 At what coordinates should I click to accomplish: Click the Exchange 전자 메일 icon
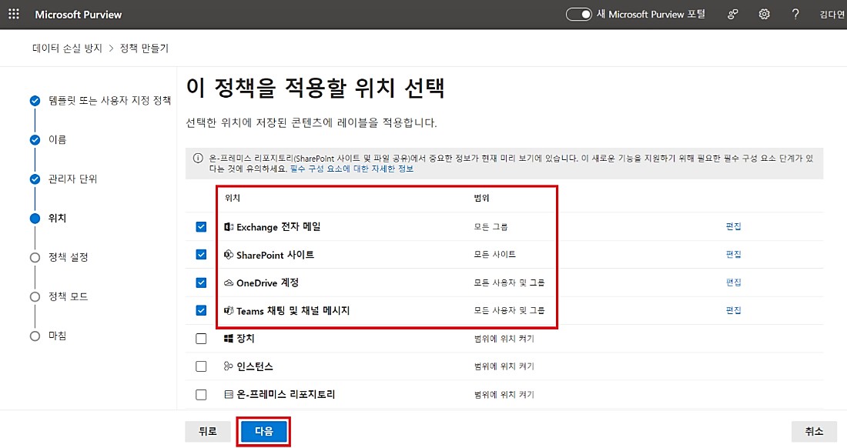pyautogui.click(x=229, y=226)
